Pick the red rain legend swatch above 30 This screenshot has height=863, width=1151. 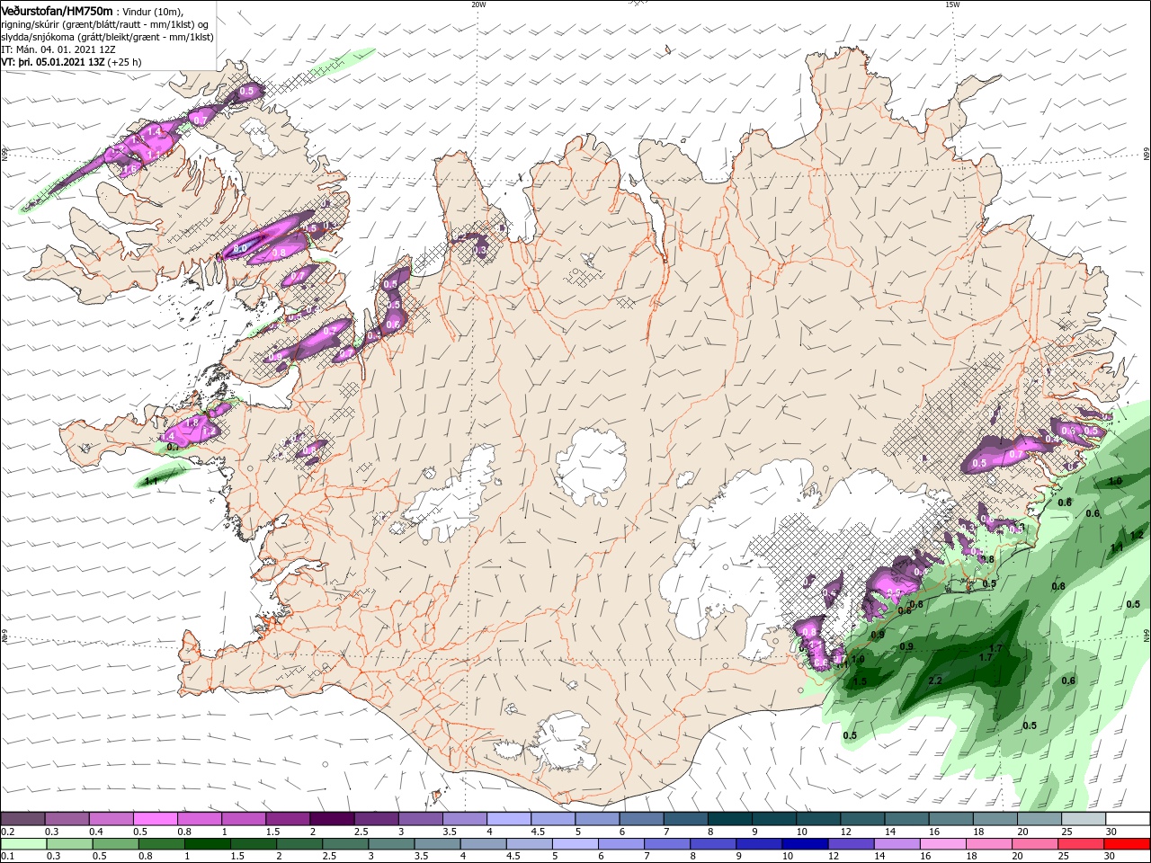[1128, 843]
